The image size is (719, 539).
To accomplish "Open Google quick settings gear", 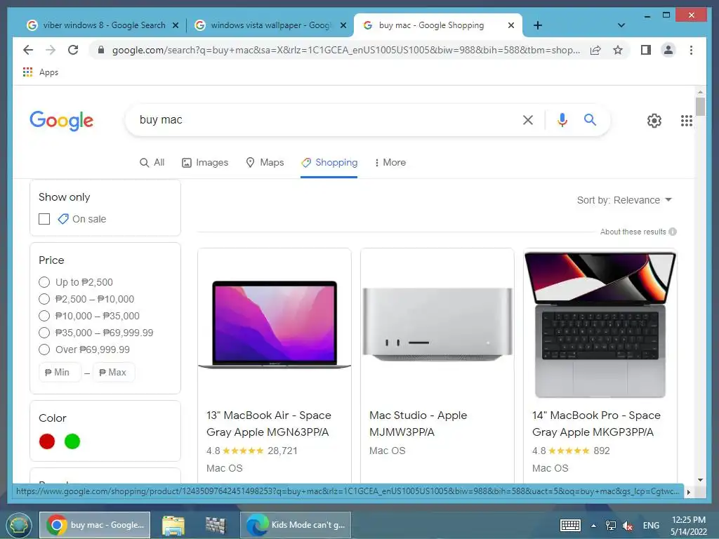I will click(654, 121).
